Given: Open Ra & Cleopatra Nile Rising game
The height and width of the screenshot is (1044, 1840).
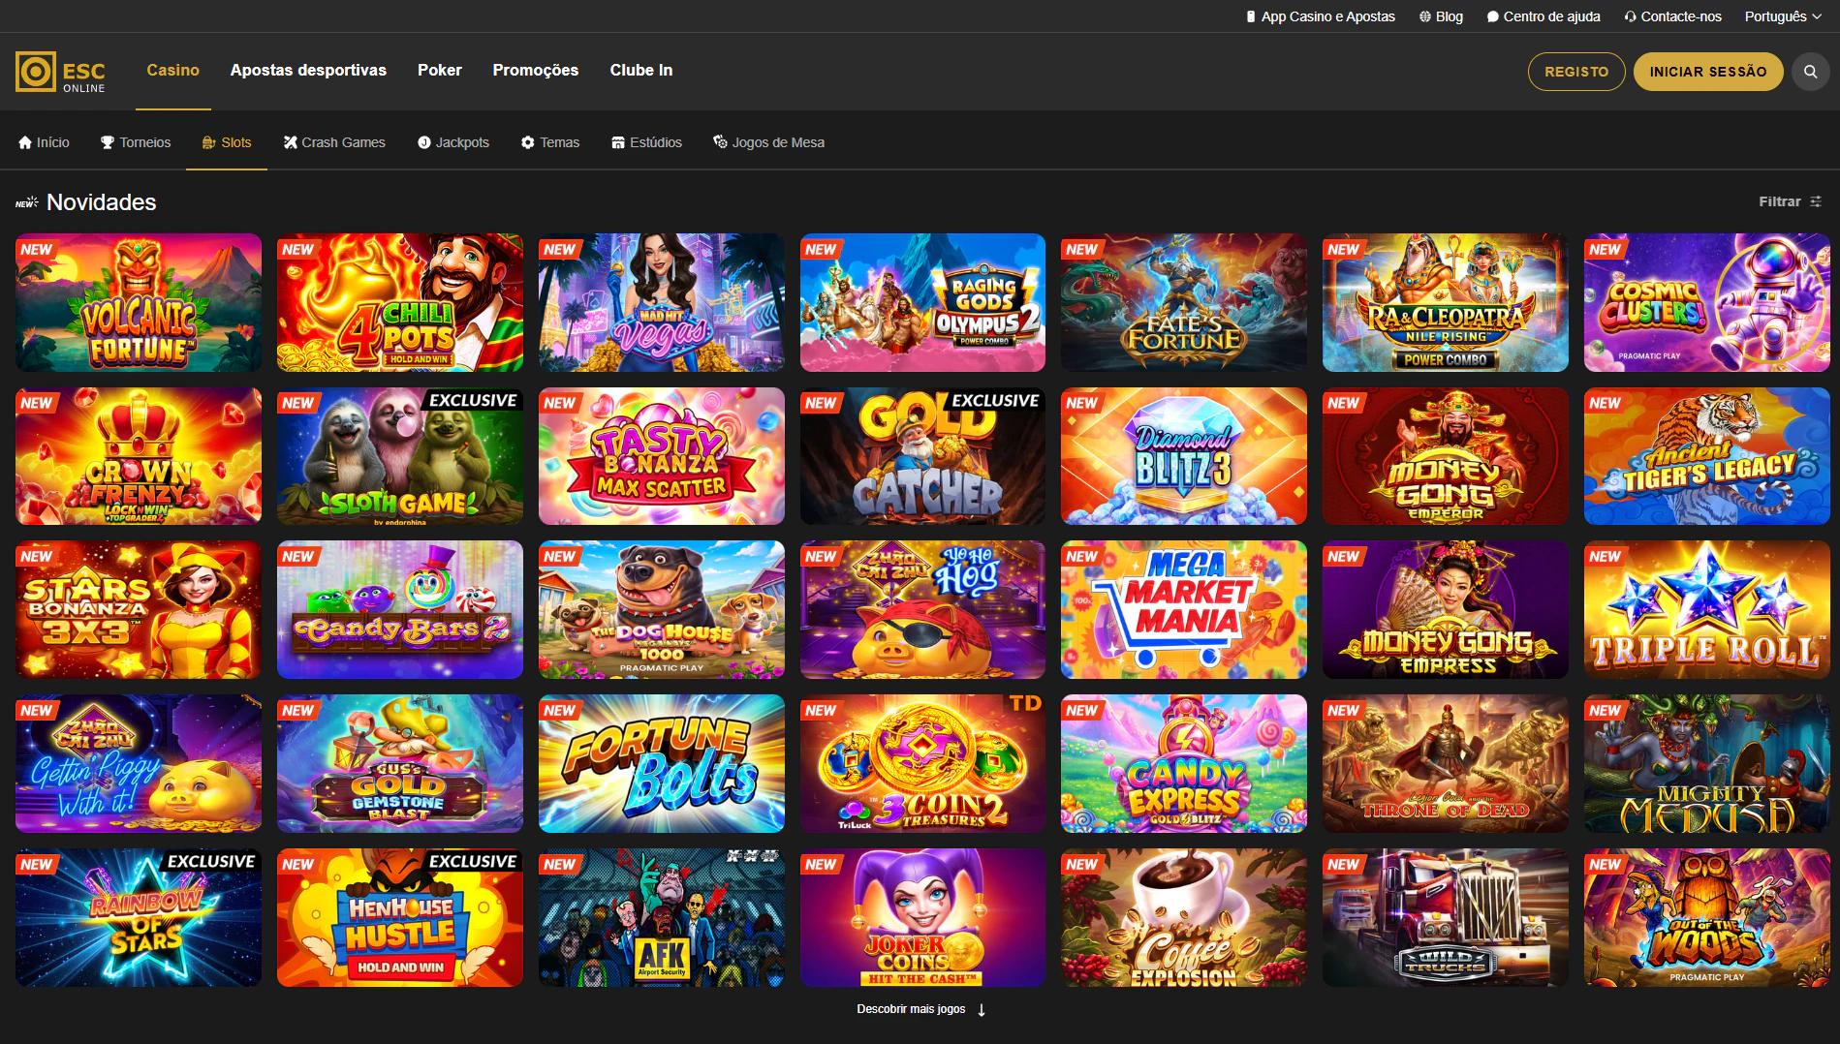Looking at the screenshot, I should click(1446, 302).
